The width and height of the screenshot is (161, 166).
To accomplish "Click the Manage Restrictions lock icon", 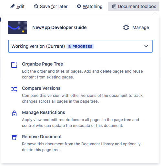I will click(x=14, y=113).
